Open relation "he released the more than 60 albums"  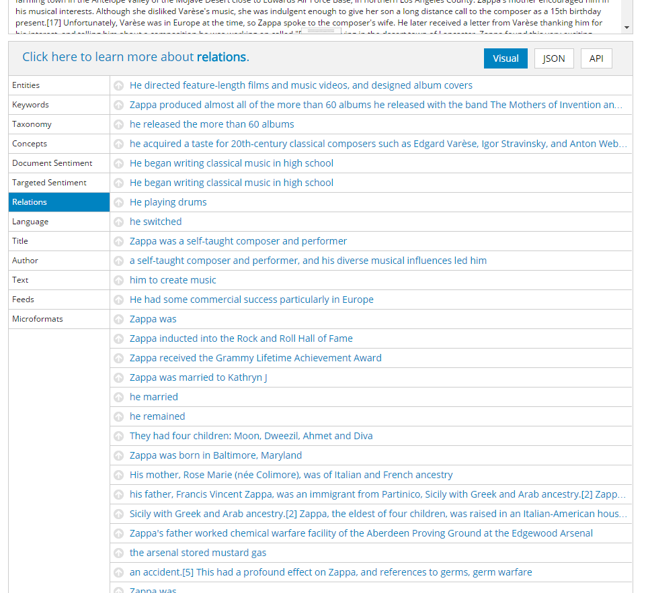click(x=212, y=124)
